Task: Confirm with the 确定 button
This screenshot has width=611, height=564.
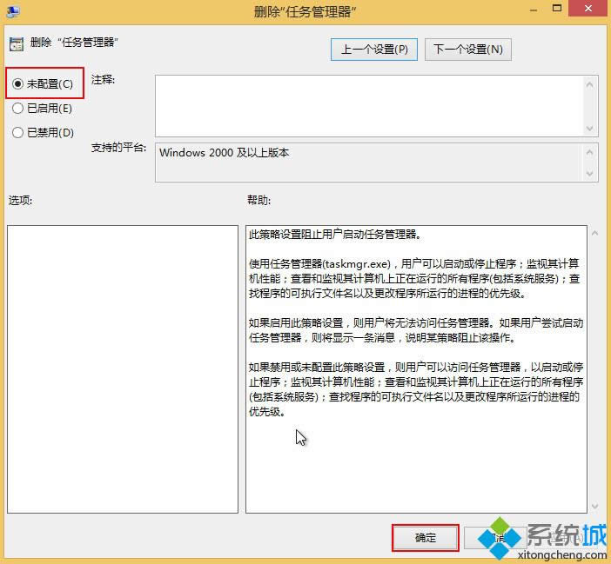Action: pyautogui.click(x=425, y=538)
